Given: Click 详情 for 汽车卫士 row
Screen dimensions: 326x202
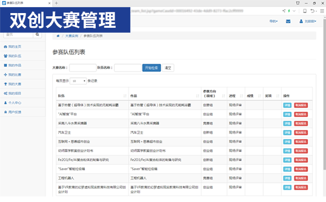Looking at the screenshot, I should (x=287, y=133).
